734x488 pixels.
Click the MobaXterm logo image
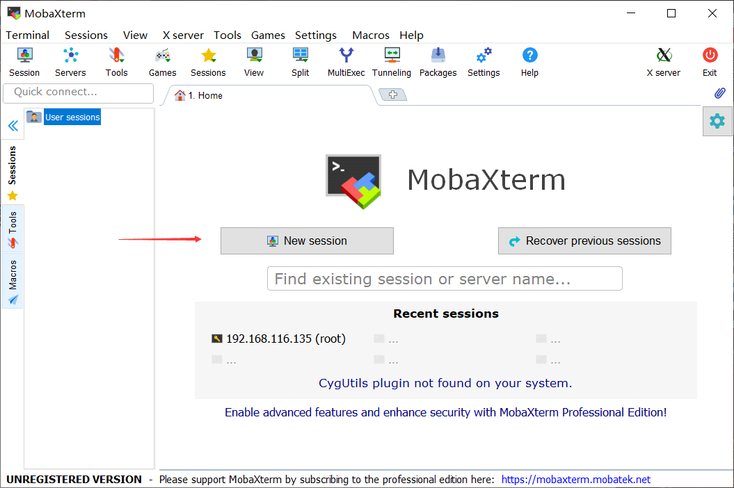[x=353, y=181]
